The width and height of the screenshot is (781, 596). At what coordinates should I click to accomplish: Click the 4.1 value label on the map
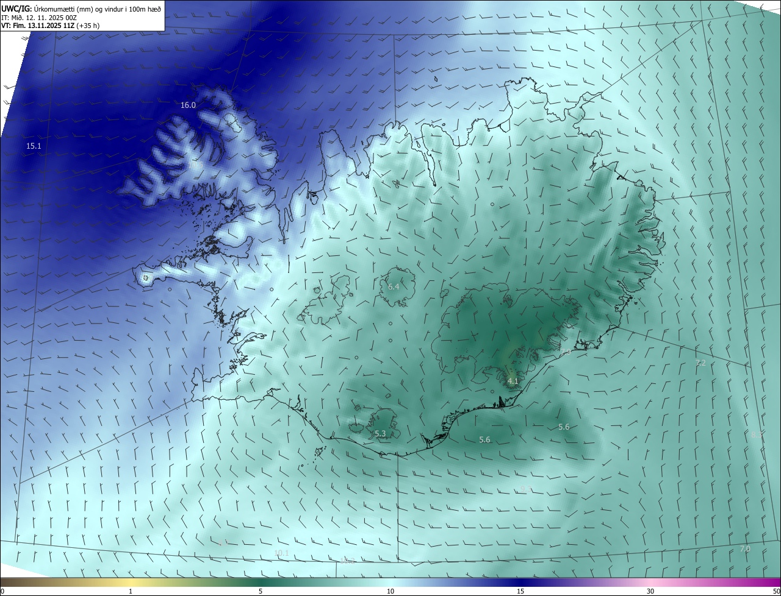(513, 381)
